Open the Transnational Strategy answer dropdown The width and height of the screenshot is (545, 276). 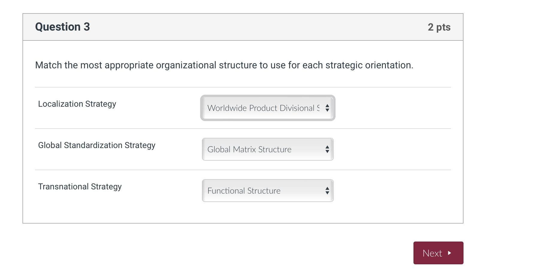(x=267, y=191)
